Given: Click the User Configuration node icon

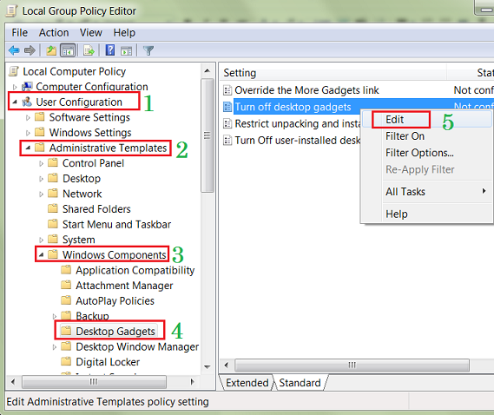Looking at the screenshot, I should [28, 102].
